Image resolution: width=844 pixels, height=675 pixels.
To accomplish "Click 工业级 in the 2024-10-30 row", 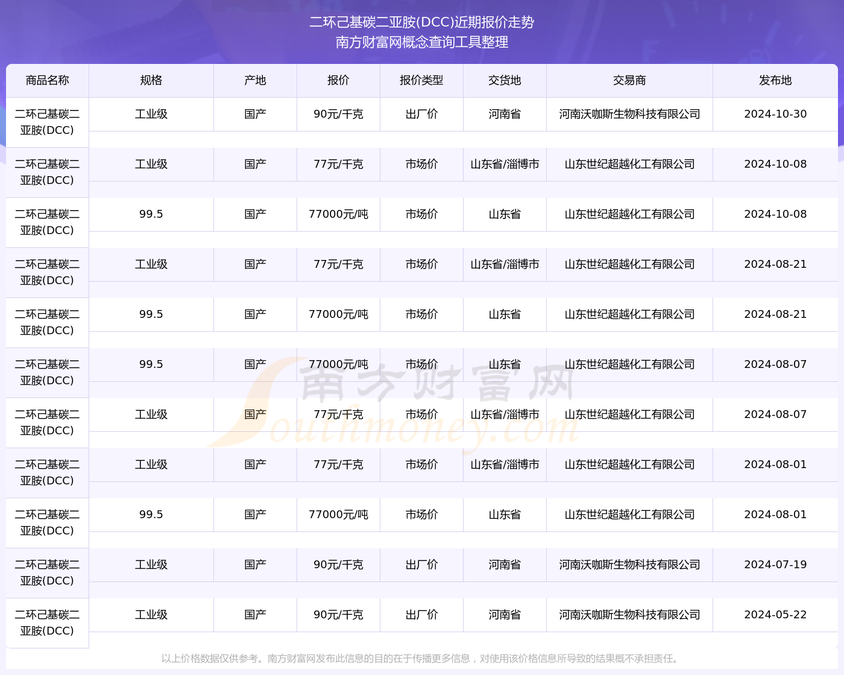I will [151, 114].
